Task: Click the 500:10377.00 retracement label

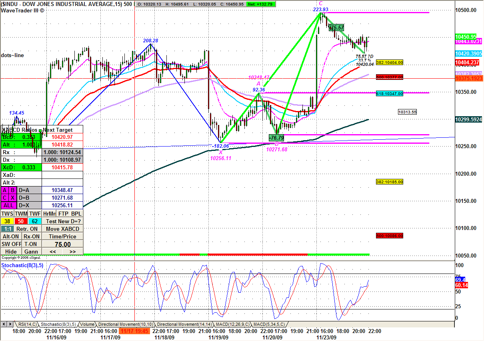Action: pos(390,77)
